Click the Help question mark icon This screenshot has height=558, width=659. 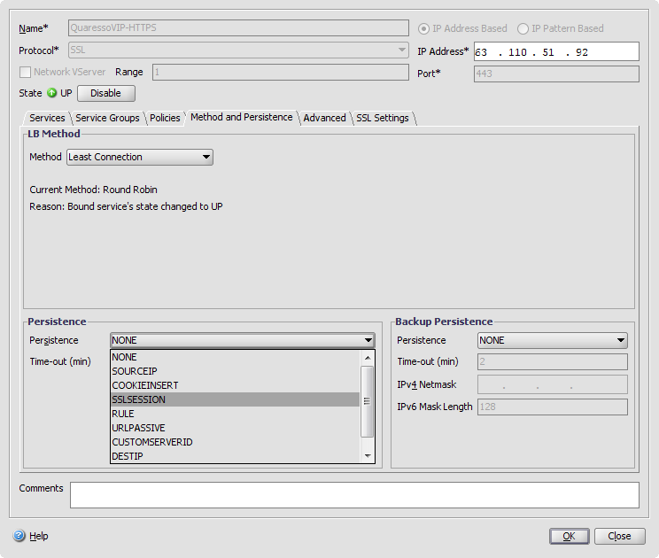[19, 536]
